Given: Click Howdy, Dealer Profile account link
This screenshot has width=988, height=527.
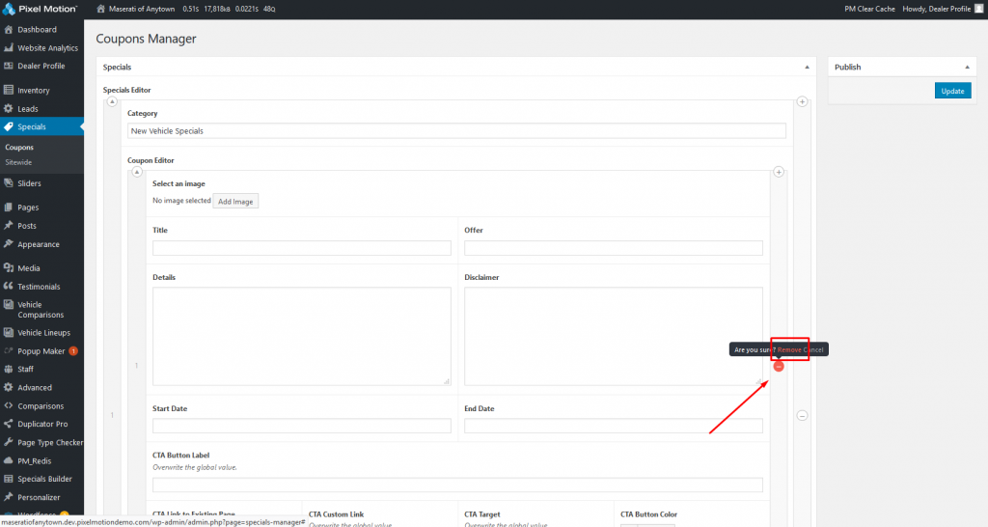Looking at the screenshot, I should tap(936, 9).
